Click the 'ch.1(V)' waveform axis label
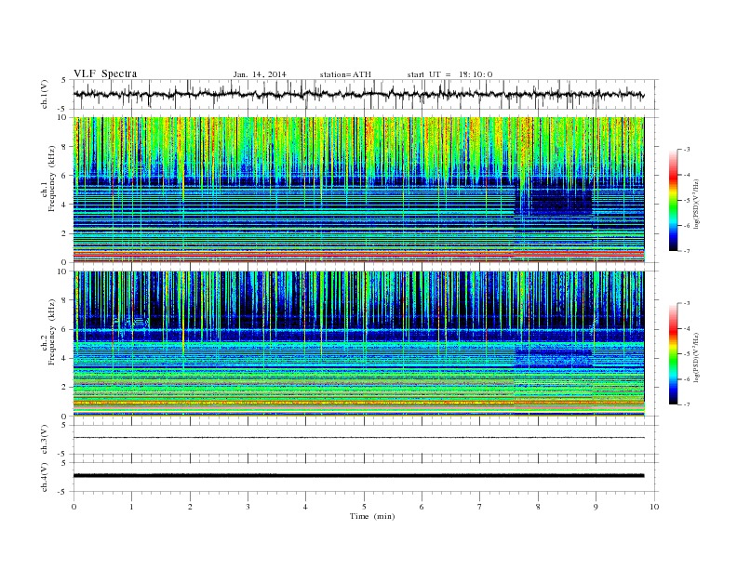This screenshot has height=569, width=737. pyautogui.click(x=45, y=94)
